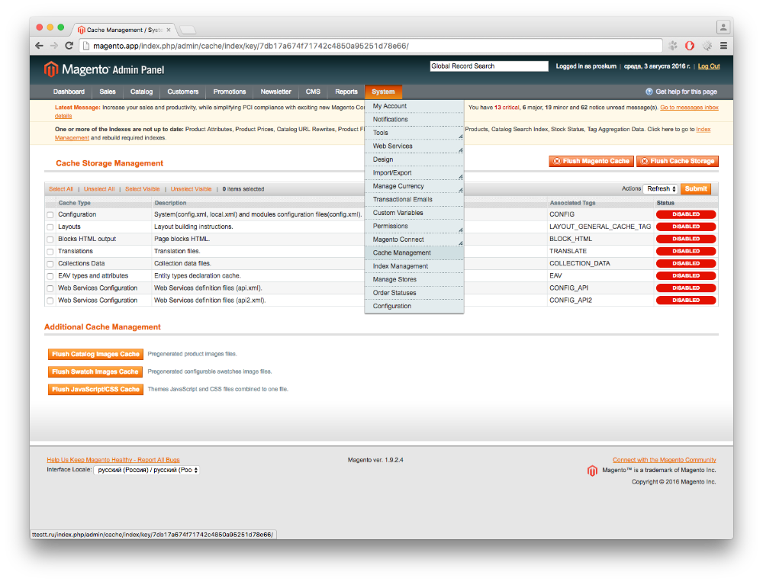Check the Blocks HTML output checkbox
The image size is (763, 582).
coord(50,239)
